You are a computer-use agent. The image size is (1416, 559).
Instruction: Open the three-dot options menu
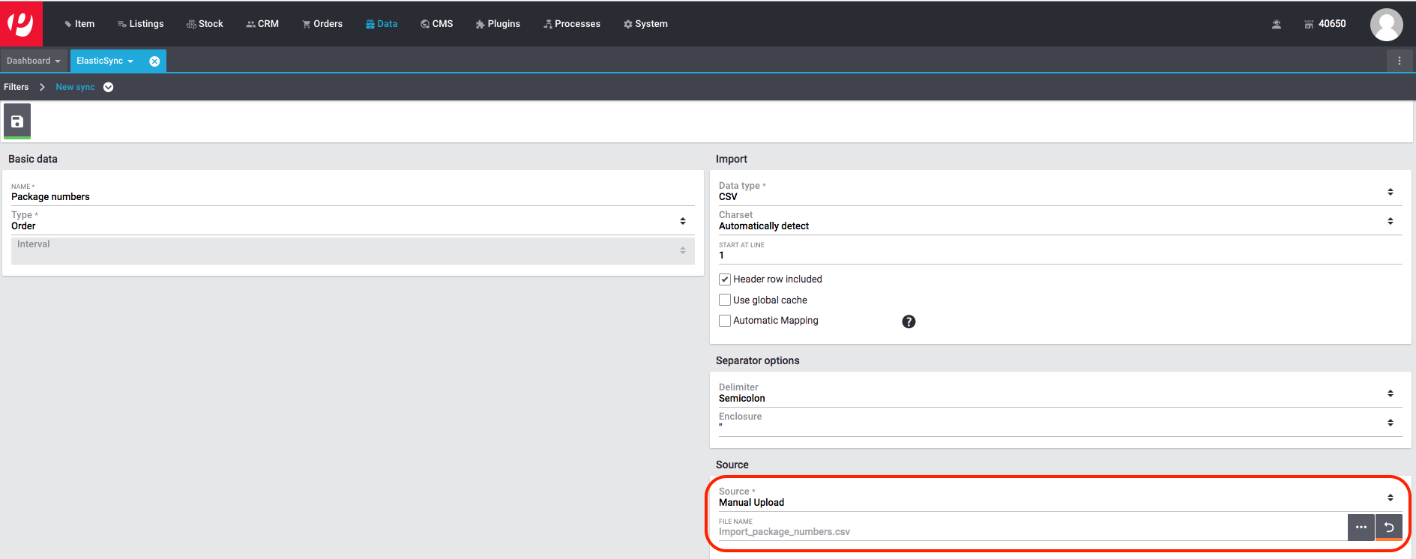(x=1399, y=61)
